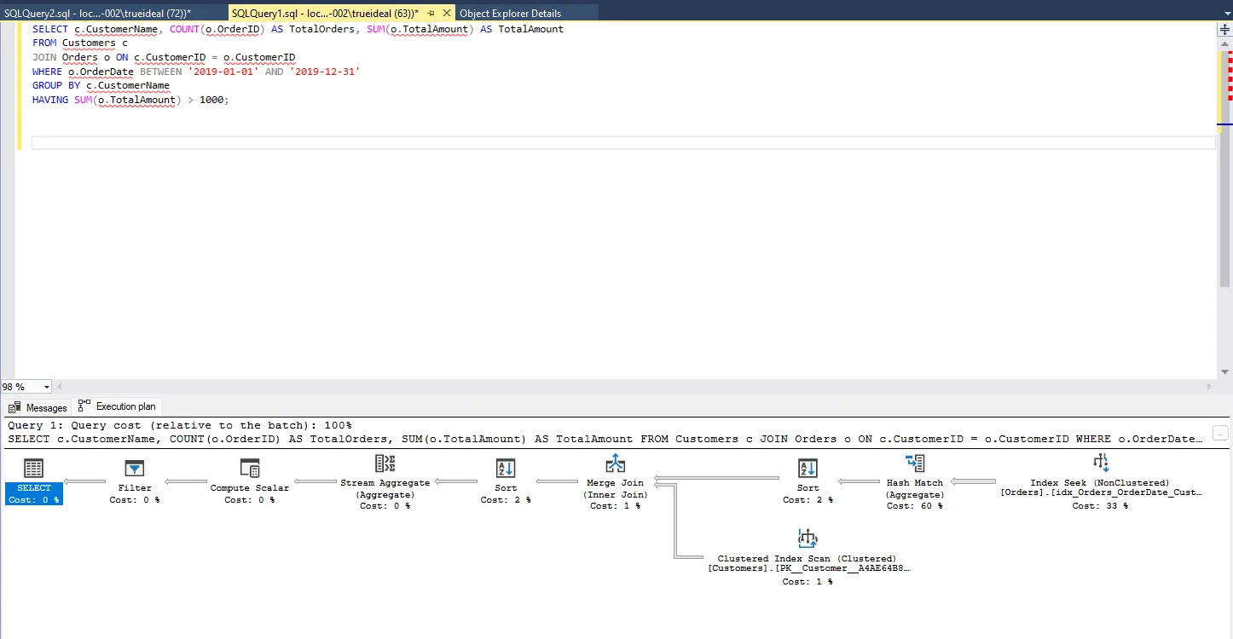Screen dimensions: 1233x639
Task: Open the Object Explorer Details tab
Action: tap(510, 14)
